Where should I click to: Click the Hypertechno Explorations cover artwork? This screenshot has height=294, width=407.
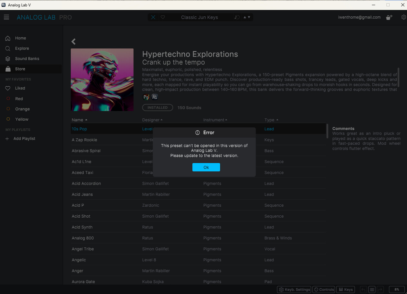coord(102,80)
